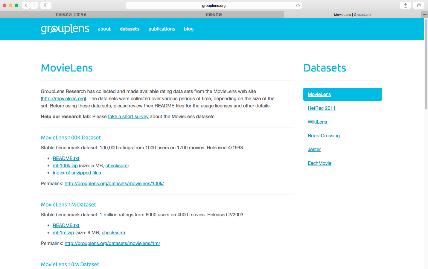
Task: Open the take a short survey link
Action: click(x=128, y=116)
